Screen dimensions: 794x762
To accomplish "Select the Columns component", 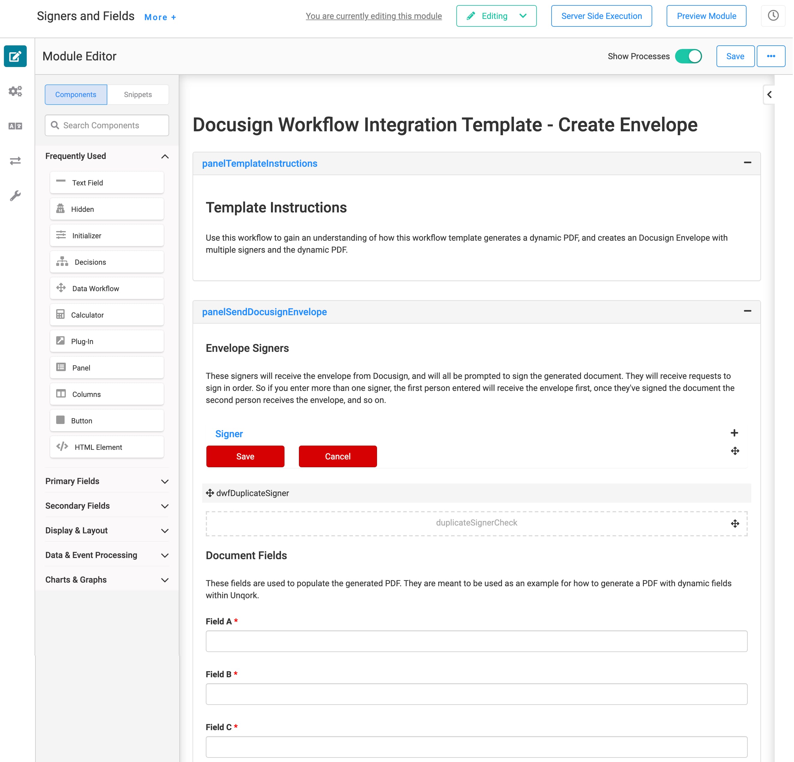I will (x=107, y=394).
